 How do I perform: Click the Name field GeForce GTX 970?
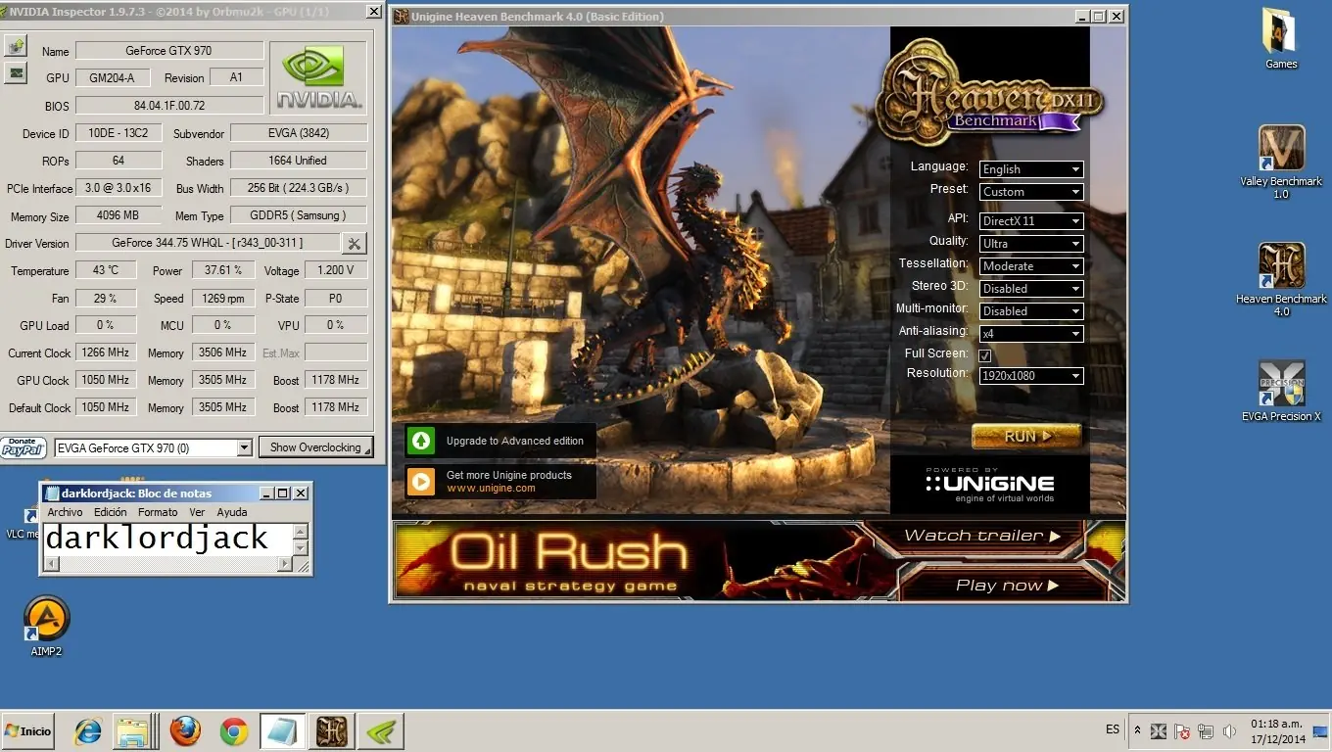[x=169, y=51]
